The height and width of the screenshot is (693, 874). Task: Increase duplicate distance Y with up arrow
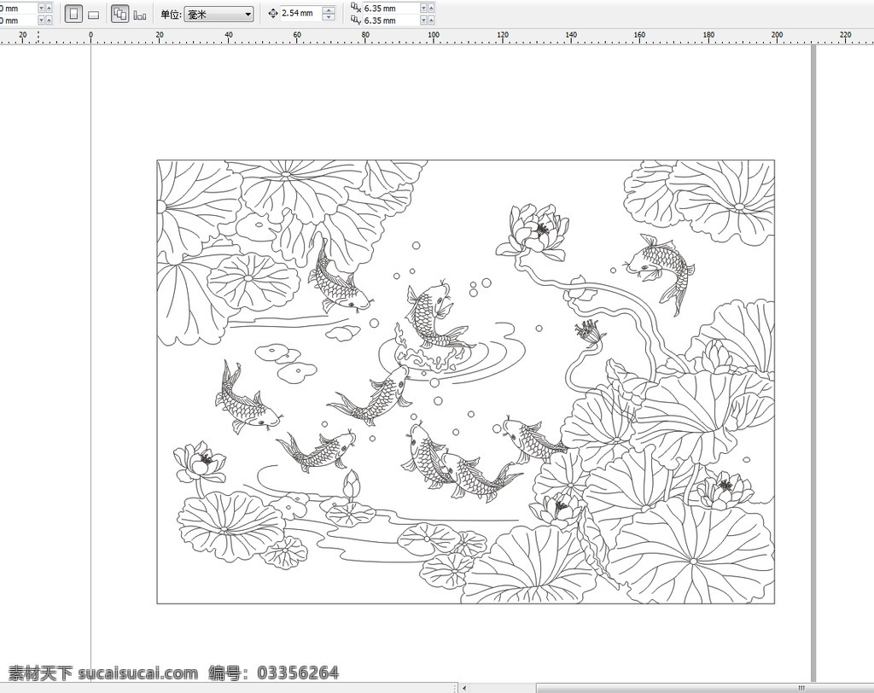click(431, 20)
